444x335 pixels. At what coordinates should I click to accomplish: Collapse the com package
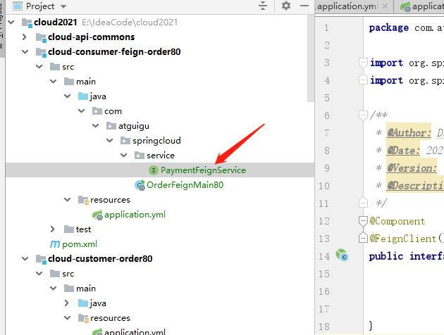pyautogui.click(x=82, y=110)
